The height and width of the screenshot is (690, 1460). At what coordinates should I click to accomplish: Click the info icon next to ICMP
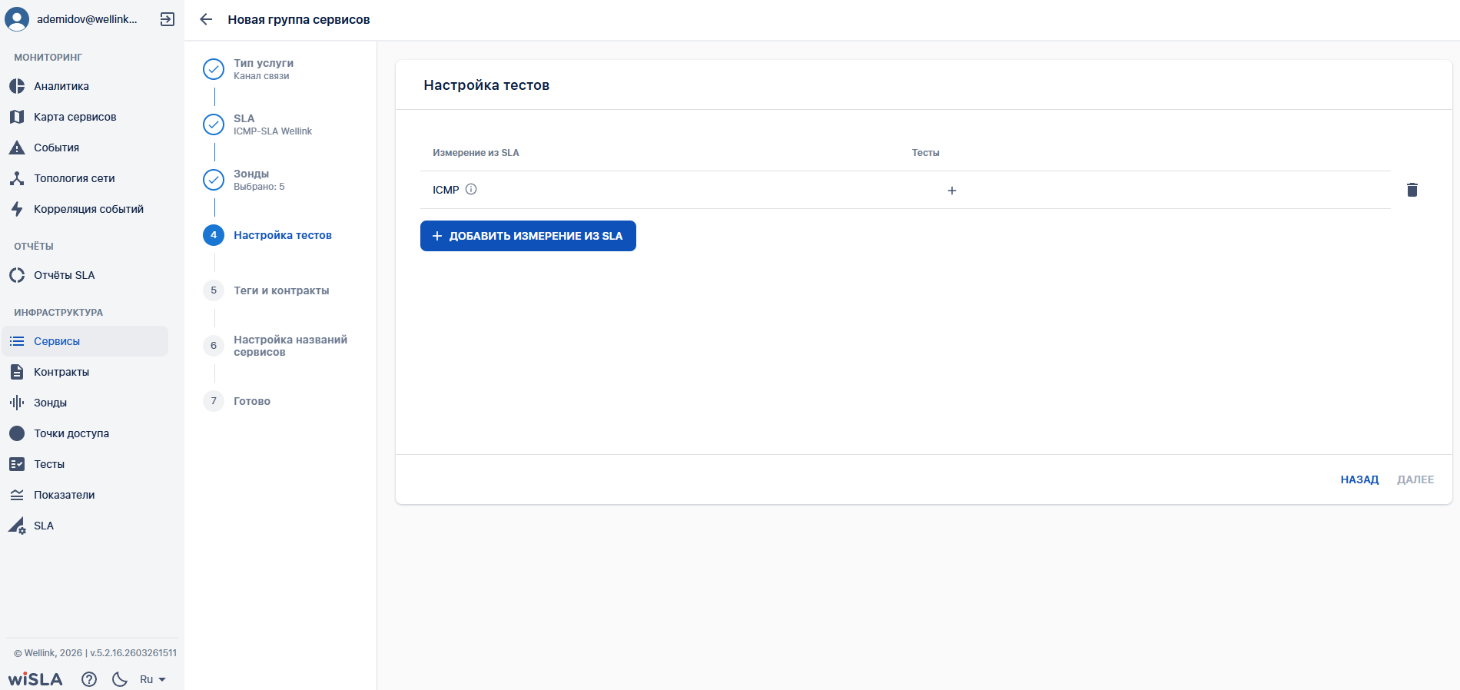(471, 189)
